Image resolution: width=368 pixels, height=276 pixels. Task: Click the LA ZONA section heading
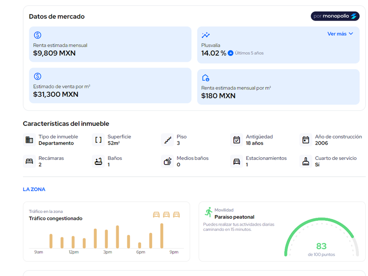click(34, 189)
